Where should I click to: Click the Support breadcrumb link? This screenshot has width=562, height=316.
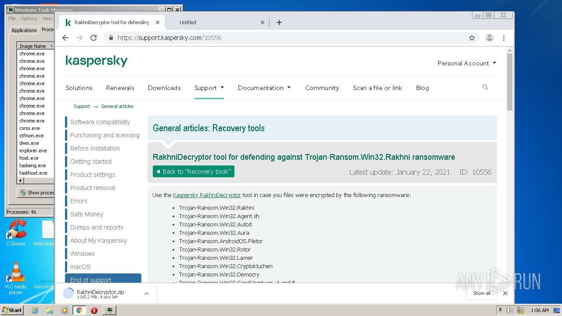pyautogui.click(x=82, y=106)
